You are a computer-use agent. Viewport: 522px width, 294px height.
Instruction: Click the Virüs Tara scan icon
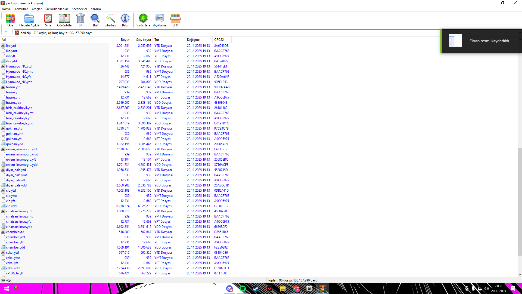point(143,20)
